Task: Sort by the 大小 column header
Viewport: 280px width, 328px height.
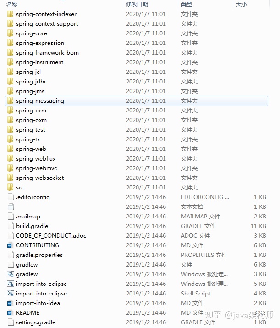Action: 242,4
